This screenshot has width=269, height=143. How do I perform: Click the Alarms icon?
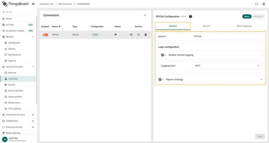6,49
